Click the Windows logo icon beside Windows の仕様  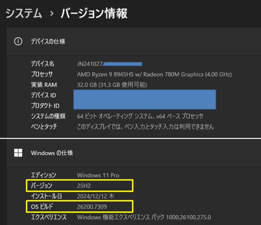pos(18,153)
